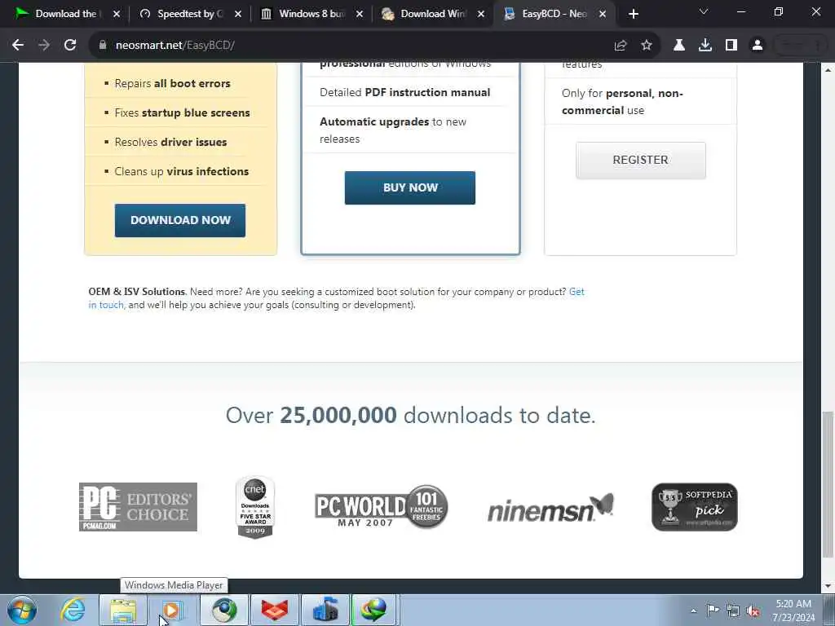The width and height of the screenshot is (835, 626).
Task: Click the round globe browser taskbar icon
Action: [x=224, y=610]
